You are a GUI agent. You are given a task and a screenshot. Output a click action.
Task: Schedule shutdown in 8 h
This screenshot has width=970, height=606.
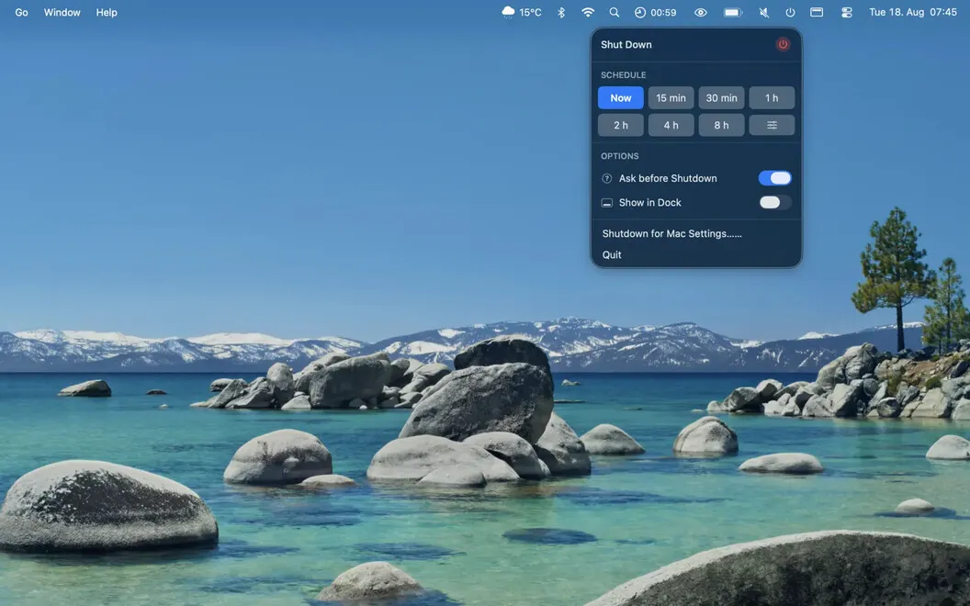point(721,125)
